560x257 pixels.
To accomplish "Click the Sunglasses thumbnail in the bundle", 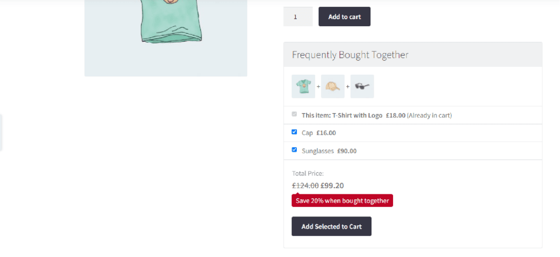I will tap(362, 86).
